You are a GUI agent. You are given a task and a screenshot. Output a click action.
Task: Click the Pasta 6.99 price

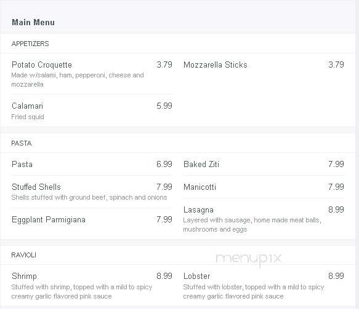(x=164, y=164)
